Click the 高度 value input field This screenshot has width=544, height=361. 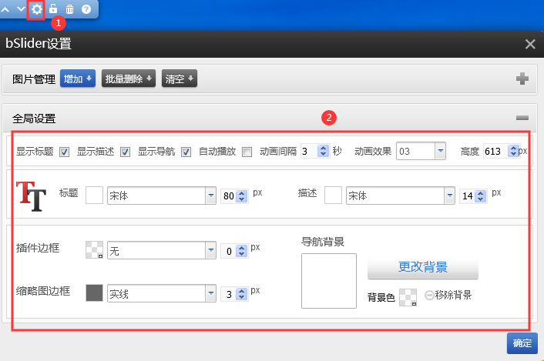495,152
